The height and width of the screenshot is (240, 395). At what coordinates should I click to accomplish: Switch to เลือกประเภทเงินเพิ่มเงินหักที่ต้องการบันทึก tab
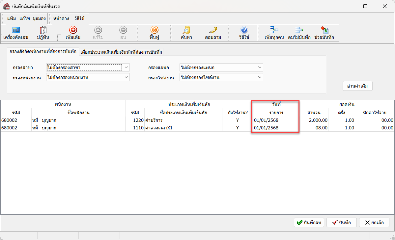point(121,52)
